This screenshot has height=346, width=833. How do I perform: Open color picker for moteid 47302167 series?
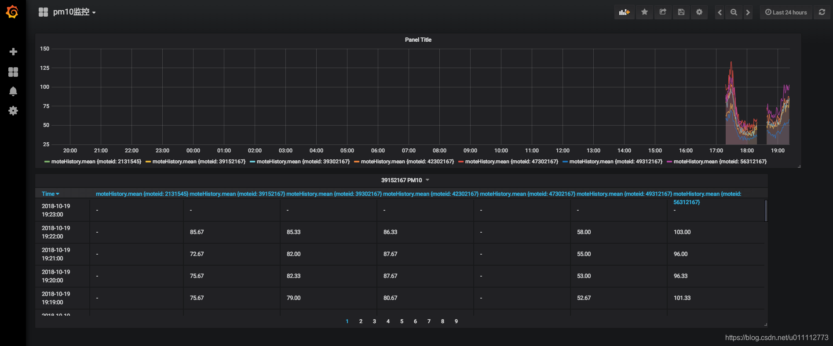pos(461,162)
